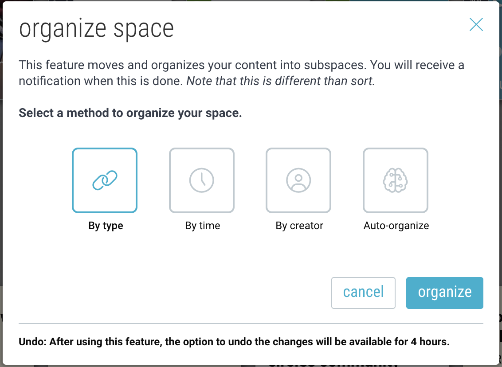502x367 pixels.
Task: Click the divider line above the undo notice
Action: click(x=251, y=324)
